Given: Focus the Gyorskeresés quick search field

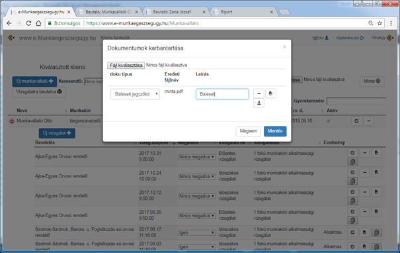Looking at the screenshot, I should pos(356,101).
